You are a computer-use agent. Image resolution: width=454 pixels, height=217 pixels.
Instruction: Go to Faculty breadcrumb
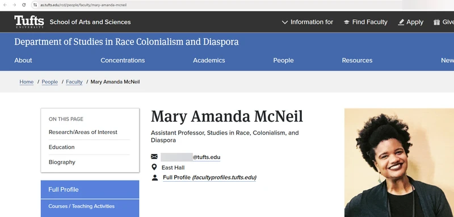(x=74, y=82)
